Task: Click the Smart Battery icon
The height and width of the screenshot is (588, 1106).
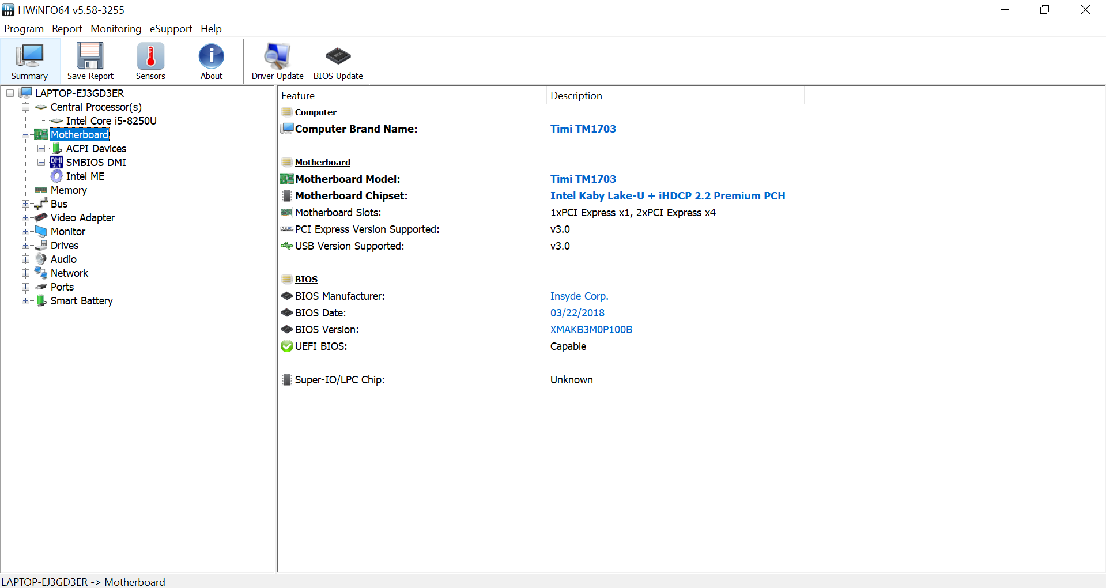Action: (41, 301)
